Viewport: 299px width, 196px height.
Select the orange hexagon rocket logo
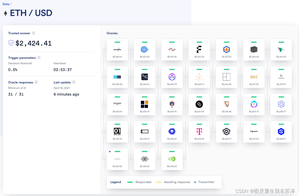click(x=172, y=104)
